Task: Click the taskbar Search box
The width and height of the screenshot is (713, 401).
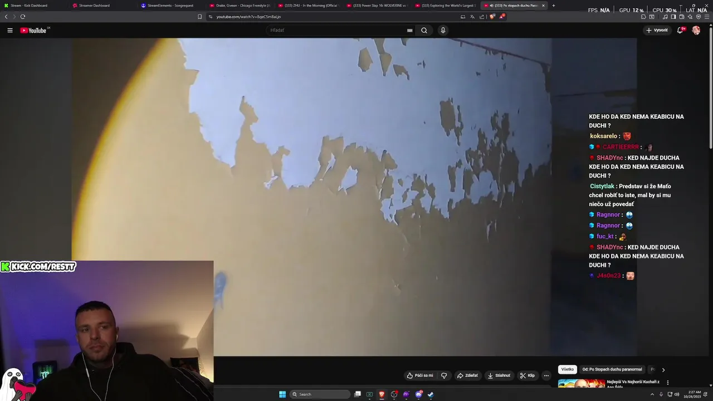Action: [320, 394]
